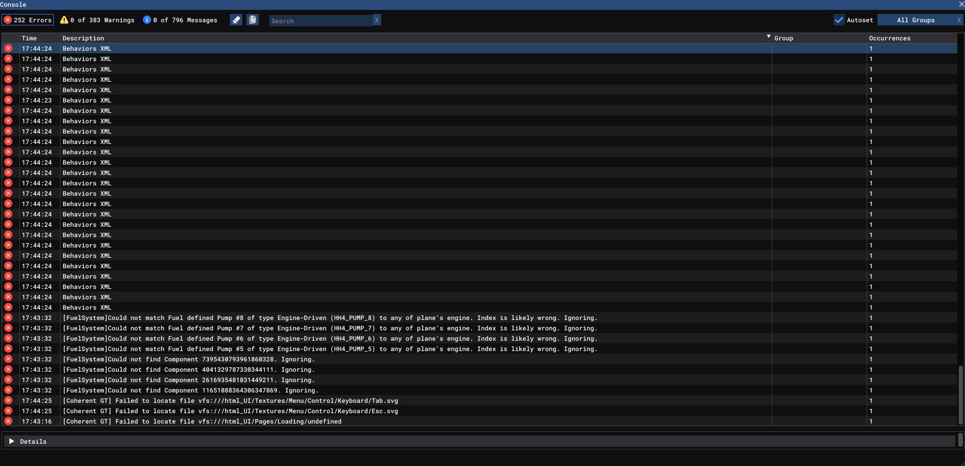Clear the search field with its X
This screenshot has height=466, width=965.
376,20
